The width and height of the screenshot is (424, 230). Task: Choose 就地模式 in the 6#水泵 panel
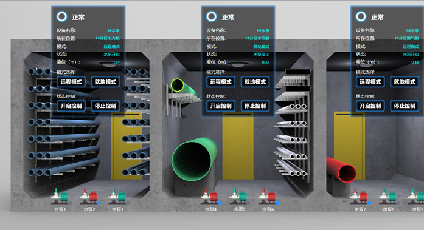pyautogui.click(x=255, y=82)
